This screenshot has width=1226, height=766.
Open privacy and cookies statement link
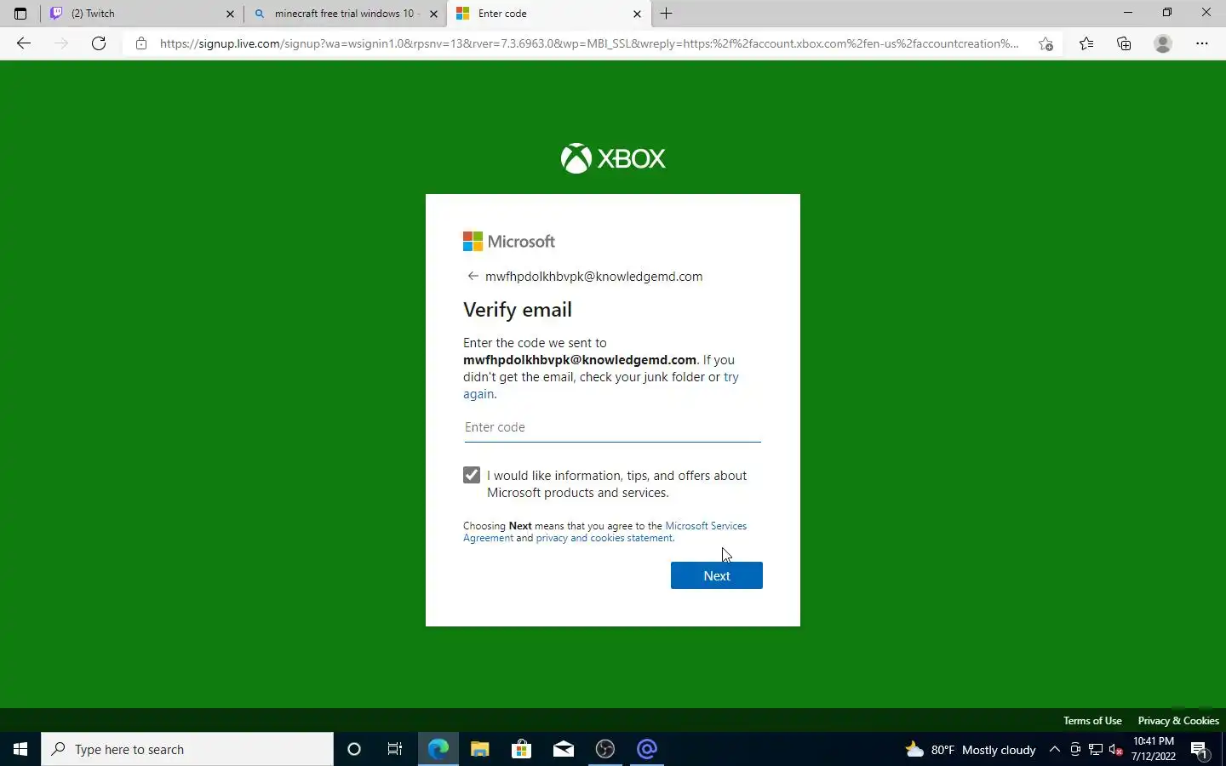[604, 538]
